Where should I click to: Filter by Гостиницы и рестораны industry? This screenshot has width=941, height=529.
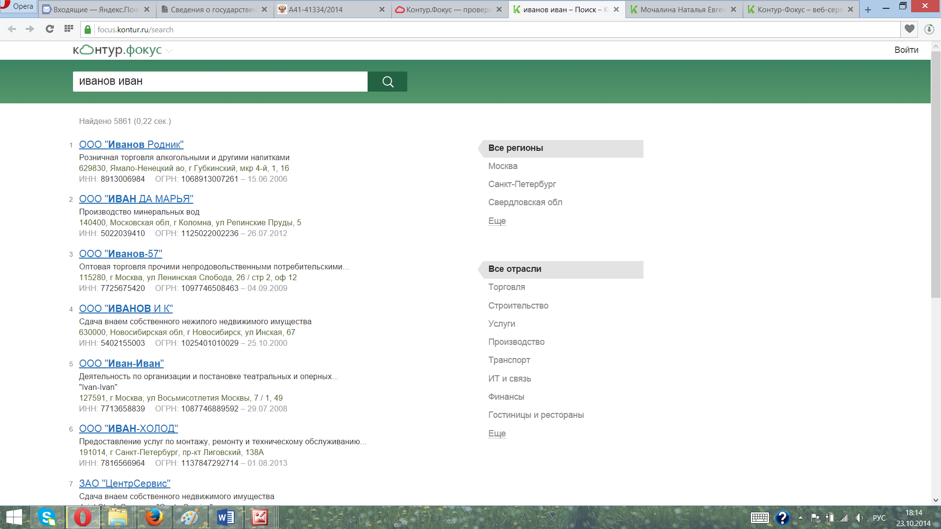click(536, 415)
